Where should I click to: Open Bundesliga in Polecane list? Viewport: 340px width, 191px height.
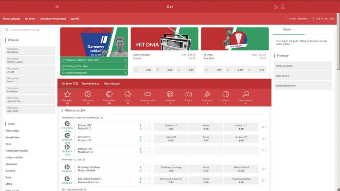[30, 90]
